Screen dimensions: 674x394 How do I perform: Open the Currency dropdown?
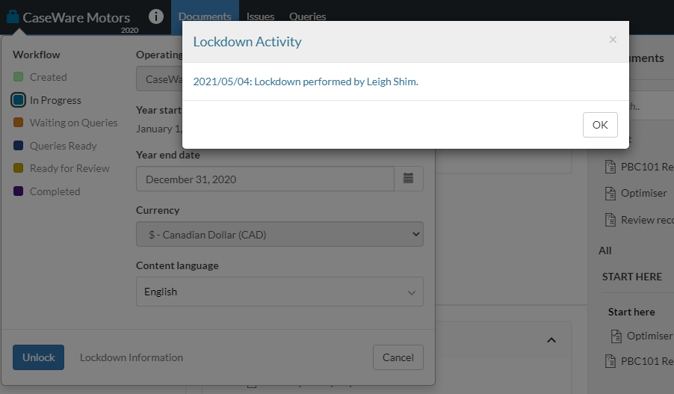279,235
